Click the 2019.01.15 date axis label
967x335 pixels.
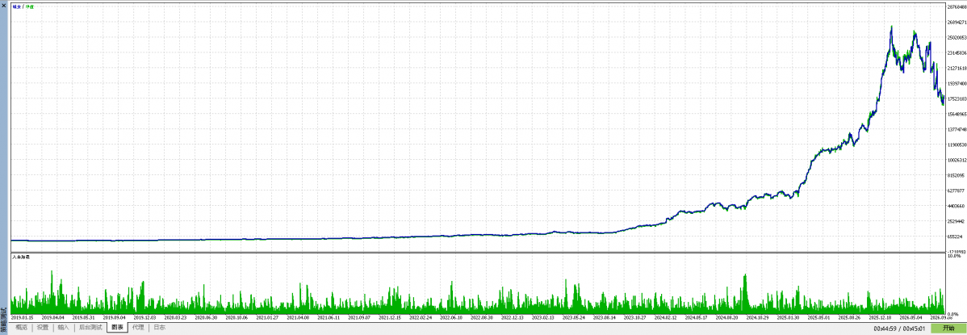point(22,318)
